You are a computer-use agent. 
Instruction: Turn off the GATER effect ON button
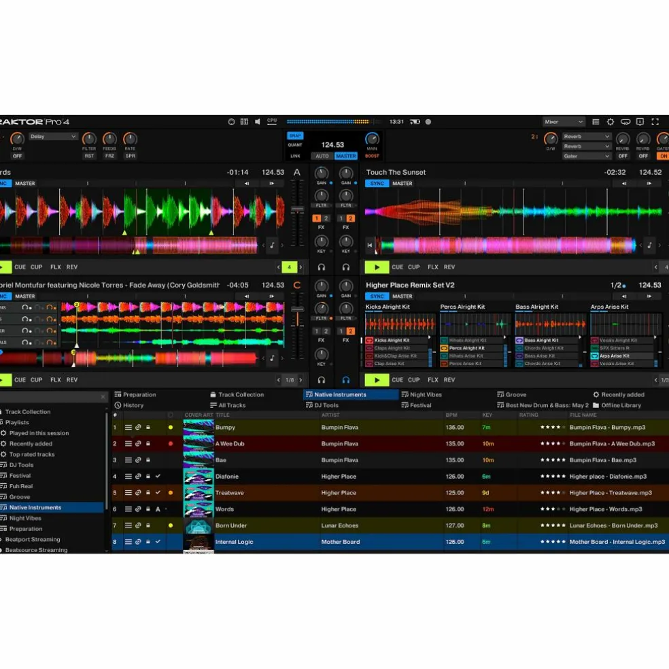[x=664, y=156]
